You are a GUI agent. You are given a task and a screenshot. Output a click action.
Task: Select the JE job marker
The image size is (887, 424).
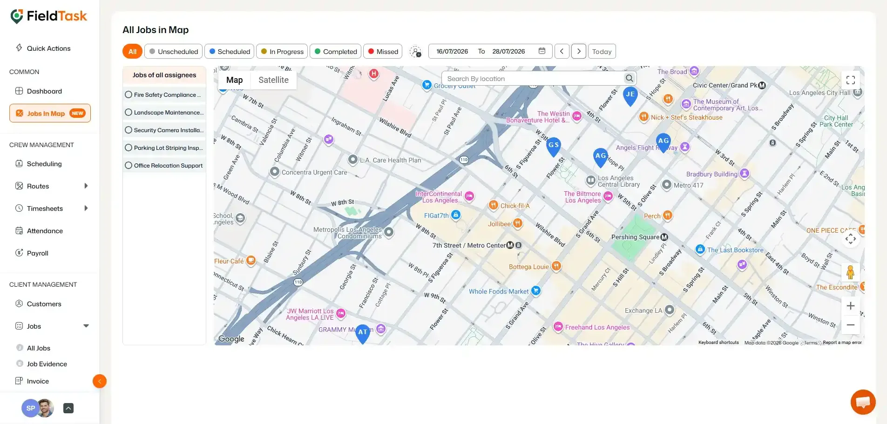click(630, 96)
